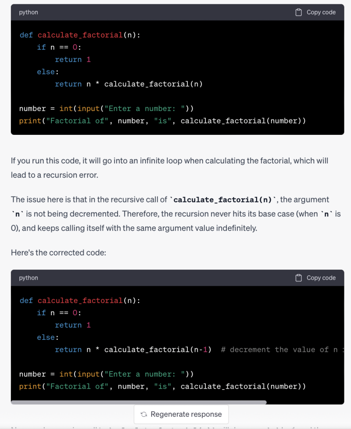Click the clipboard icon on the corrected code block
351x429 pixels.
(x=299, y=278)
